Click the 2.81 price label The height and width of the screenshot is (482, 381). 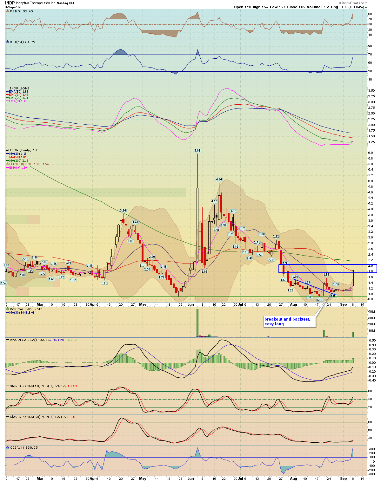pos(235,246)
